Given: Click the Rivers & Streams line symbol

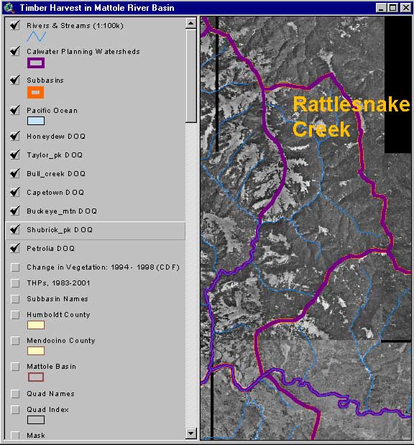Looking at the screenshot, I should coord(37,37).
